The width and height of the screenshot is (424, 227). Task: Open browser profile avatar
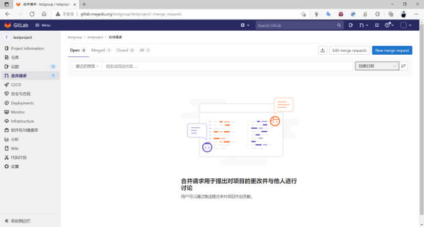[403, 14]
